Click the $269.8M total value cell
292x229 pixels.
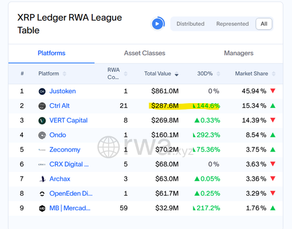pos(165,120)
